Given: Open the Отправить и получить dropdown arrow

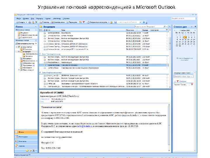Looking at the screenshot, I should tap(109, 22).
